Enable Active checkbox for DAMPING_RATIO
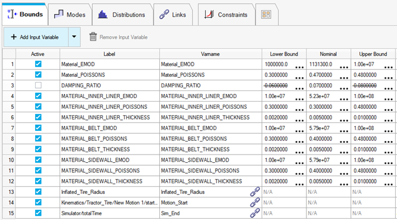 click(38, 85)
